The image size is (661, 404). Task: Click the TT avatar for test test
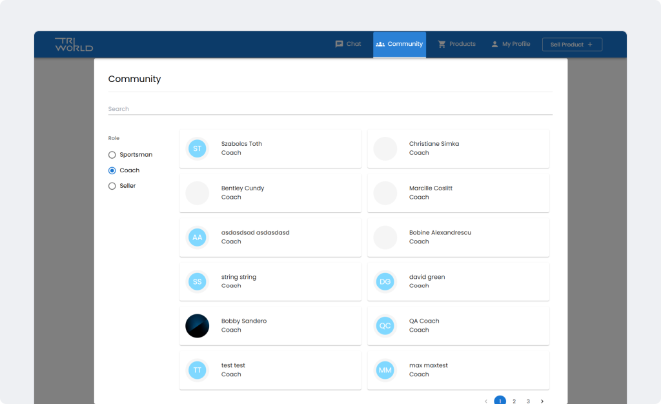(198, 370)
